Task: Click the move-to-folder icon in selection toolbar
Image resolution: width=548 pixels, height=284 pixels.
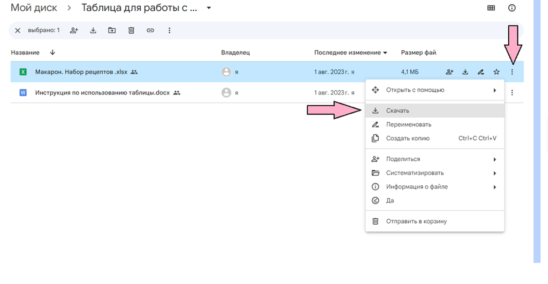Action: point(112,31)
